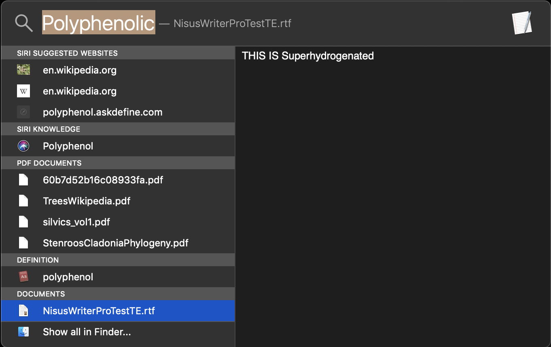The height and width of the screenshot is (347, 551).
Task: Click Show all in Finder
Action: (87, 332)
